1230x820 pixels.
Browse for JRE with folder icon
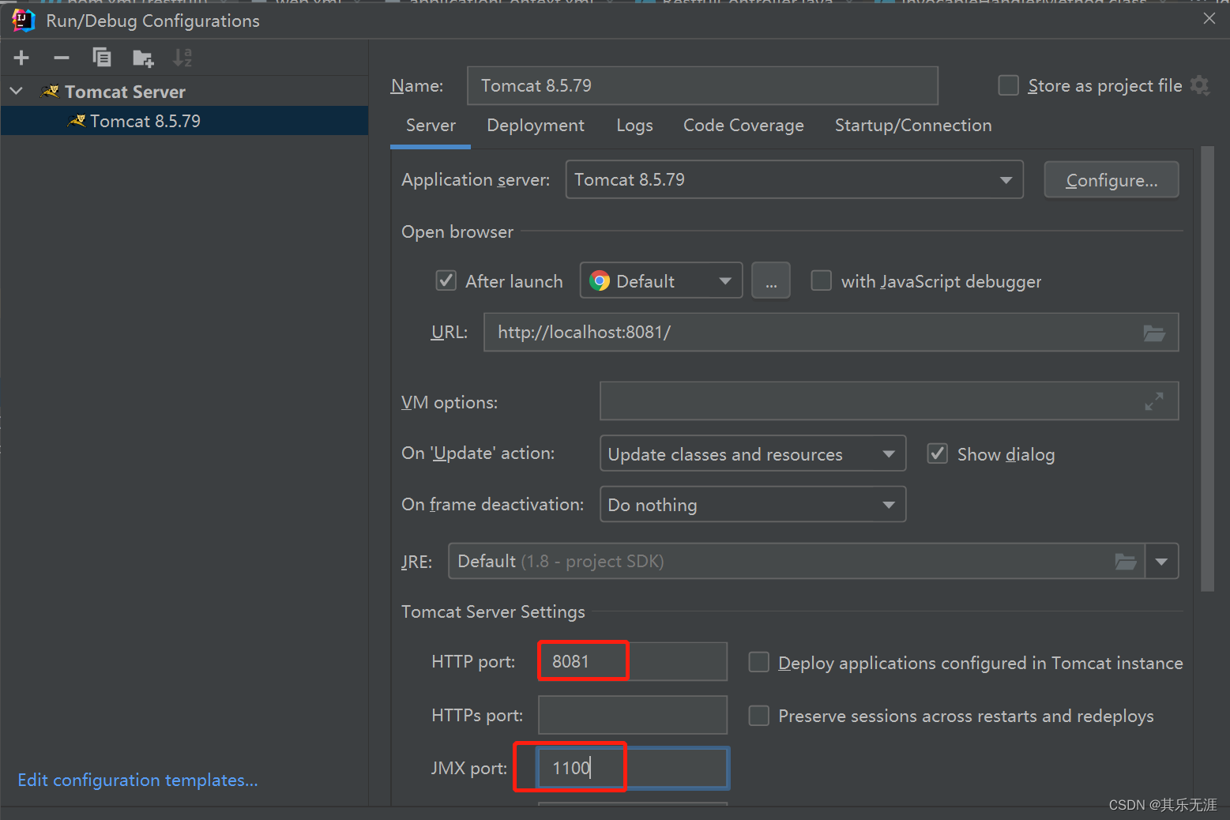(x=1126, y=562)
